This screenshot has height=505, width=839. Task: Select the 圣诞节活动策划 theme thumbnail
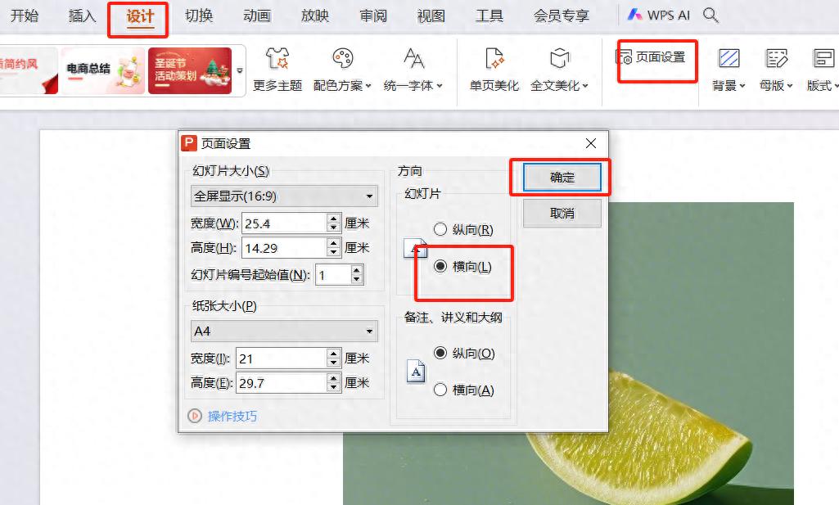(187, 70)
